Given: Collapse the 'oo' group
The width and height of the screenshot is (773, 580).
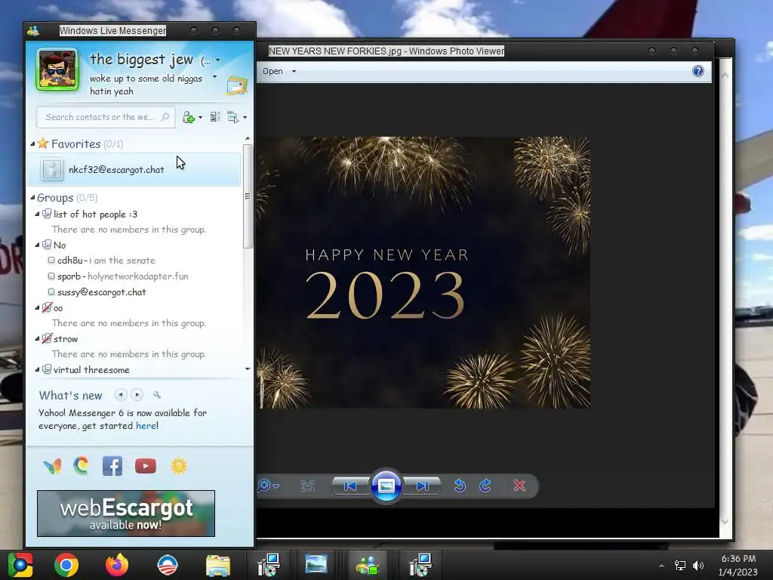Looking at the screenshot, I should [x=38, y=308].
